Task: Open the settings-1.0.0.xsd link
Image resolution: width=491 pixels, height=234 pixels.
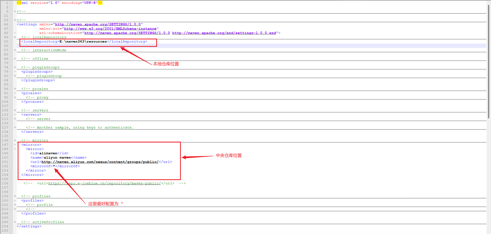Action: [x=224, y=33]
